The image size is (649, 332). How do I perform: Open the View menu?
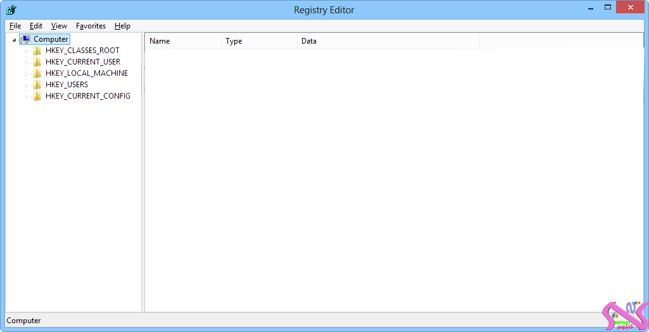click(59, 26)
